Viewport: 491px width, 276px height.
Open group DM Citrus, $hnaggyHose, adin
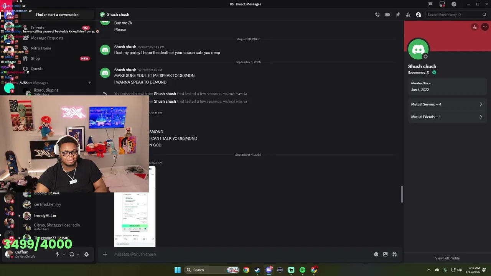pos(58,227)
